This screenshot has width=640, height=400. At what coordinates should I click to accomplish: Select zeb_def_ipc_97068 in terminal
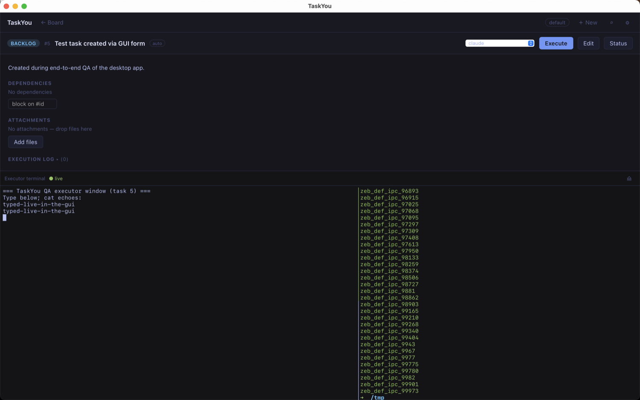click(x=389, y=211)
